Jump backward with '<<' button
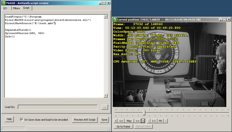Image resolution: width=232 pixels, height=132 pixels. click(x=121, y=121)
